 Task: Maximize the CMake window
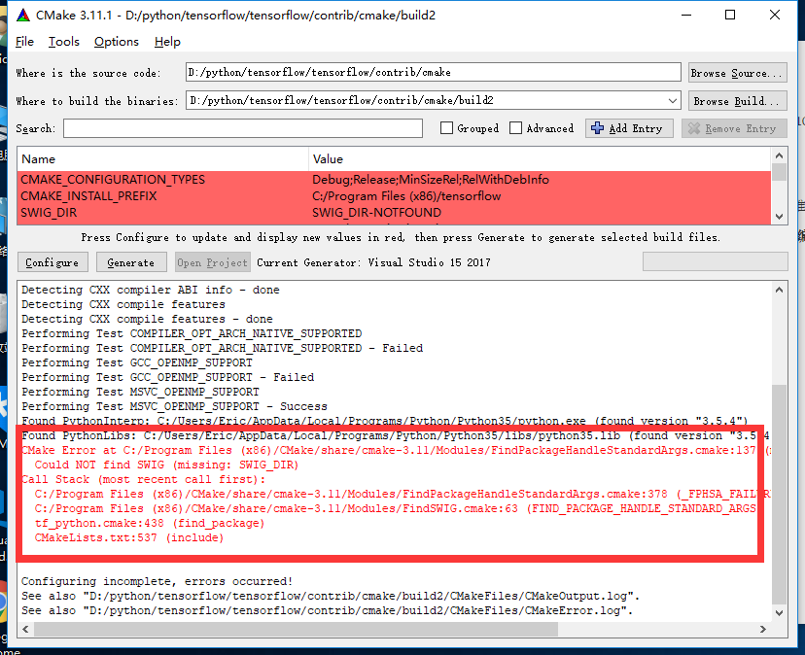coord(729,16)
